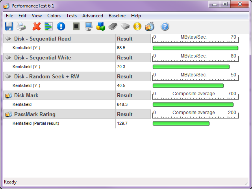Screen dimensions: 252x189
Task: Select the Disk - Sequential Read header
Action: click(x=59, y=39)
